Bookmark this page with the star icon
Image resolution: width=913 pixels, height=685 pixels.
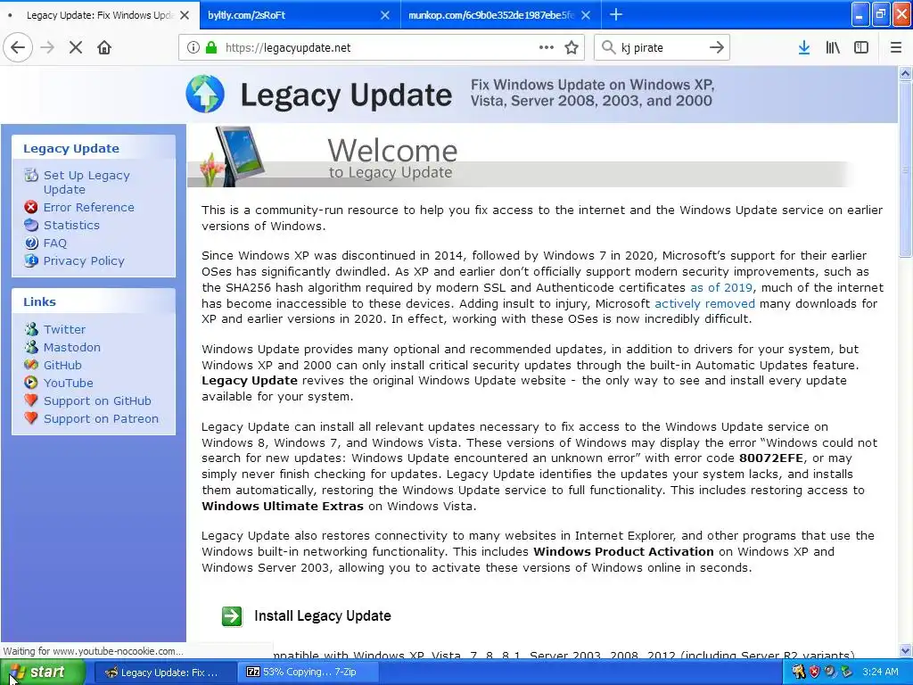tap(572, 48)
